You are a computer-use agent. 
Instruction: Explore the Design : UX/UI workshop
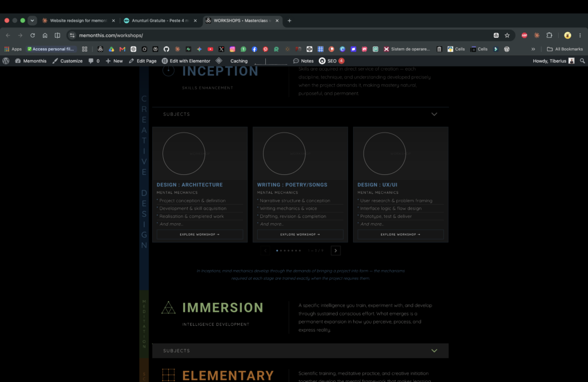click(x=400, y=235)
